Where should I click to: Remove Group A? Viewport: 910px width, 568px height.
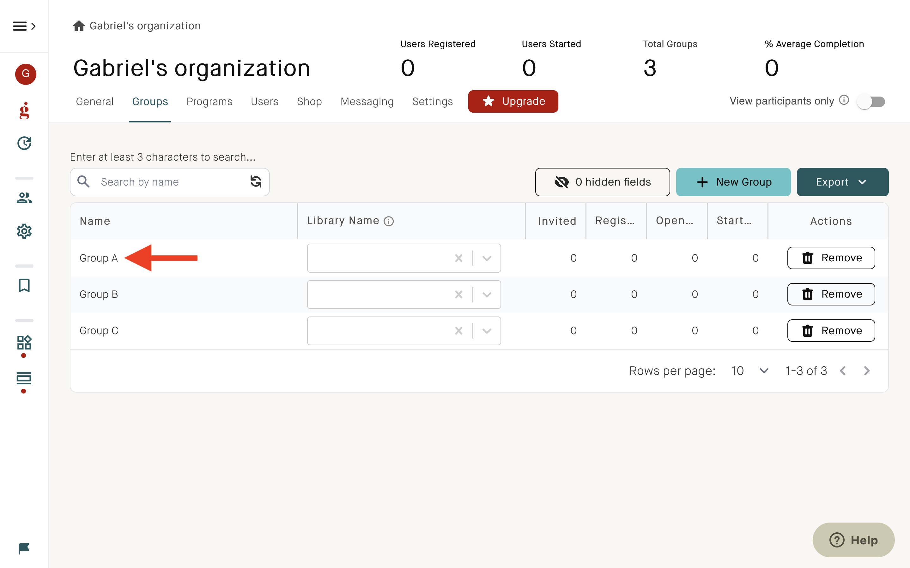pos(831,258)
